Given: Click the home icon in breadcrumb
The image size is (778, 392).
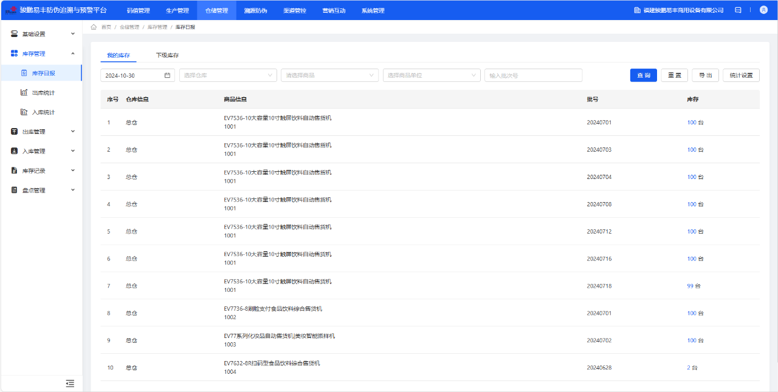Looking at the screenshot, I should pos(94,27).
